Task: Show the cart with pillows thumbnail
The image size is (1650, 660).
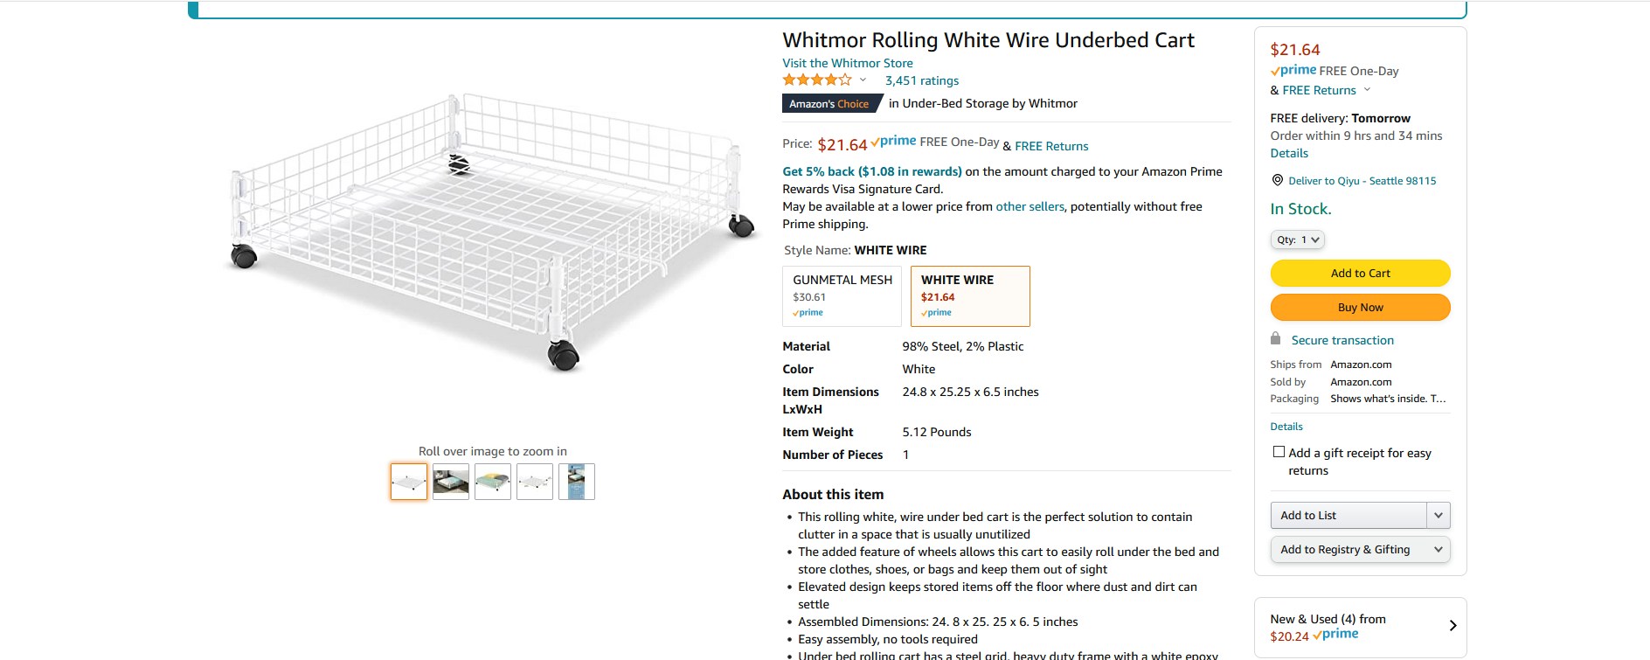Action: 493,482
